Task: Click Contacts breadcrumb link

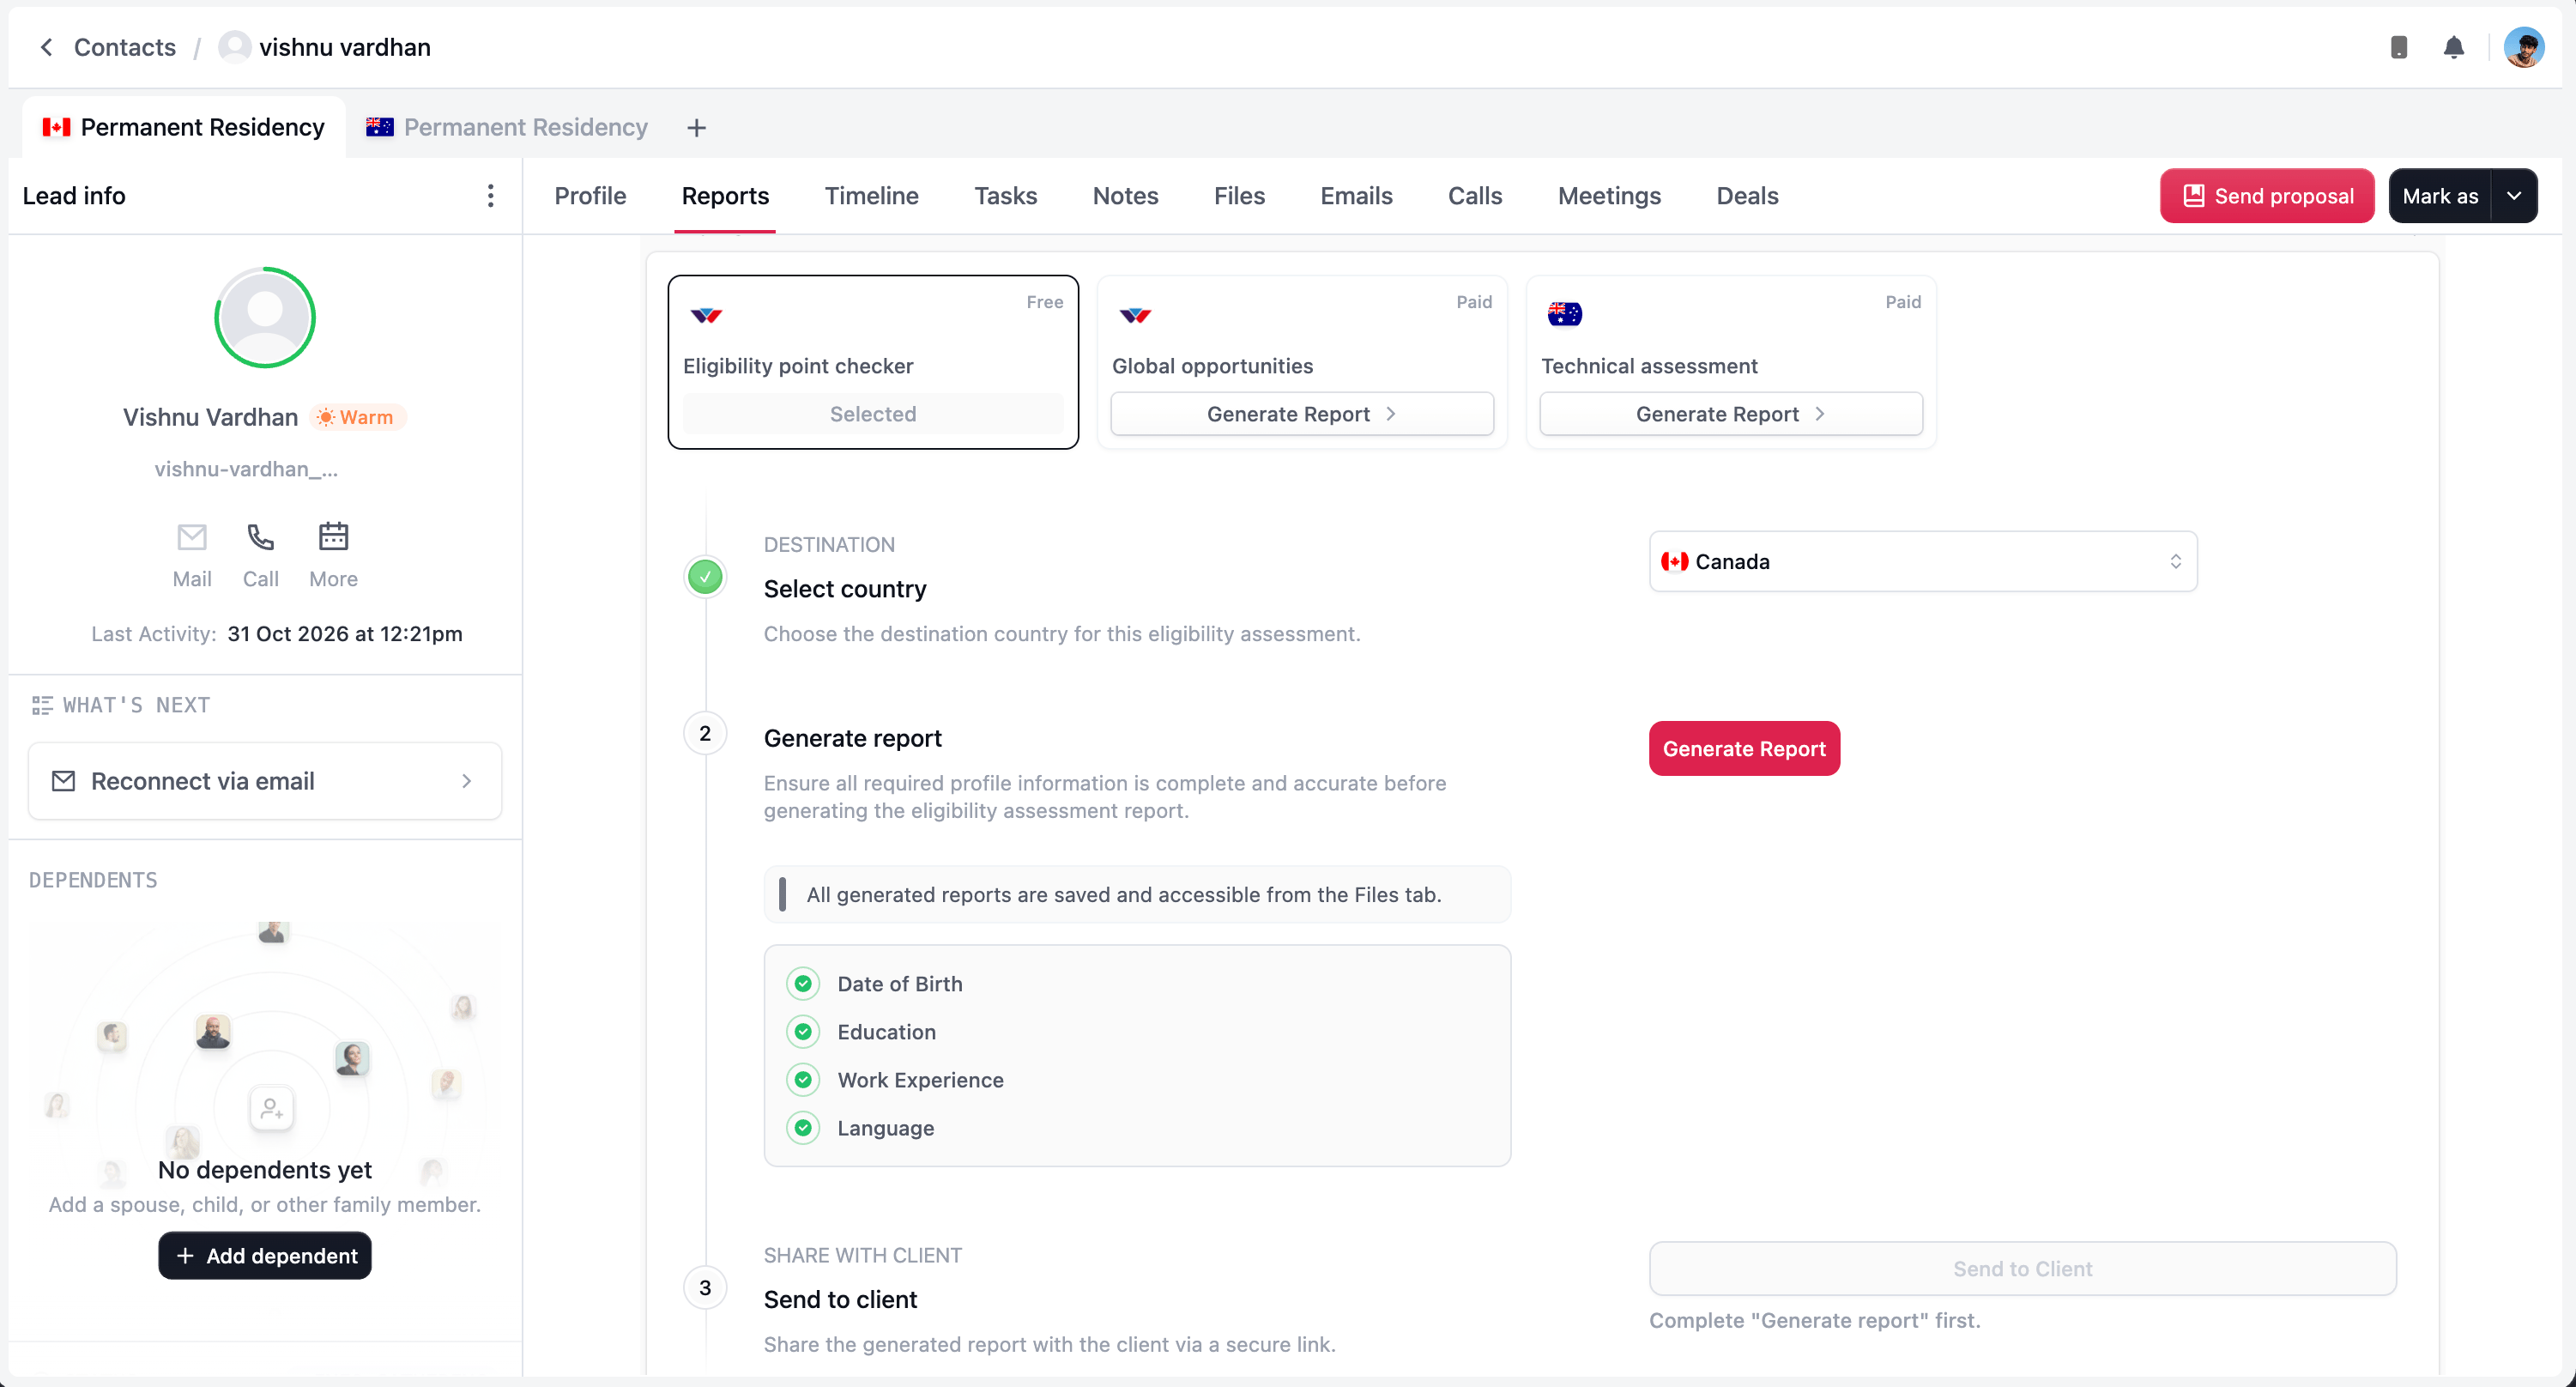Action: [x=124, y=47]
